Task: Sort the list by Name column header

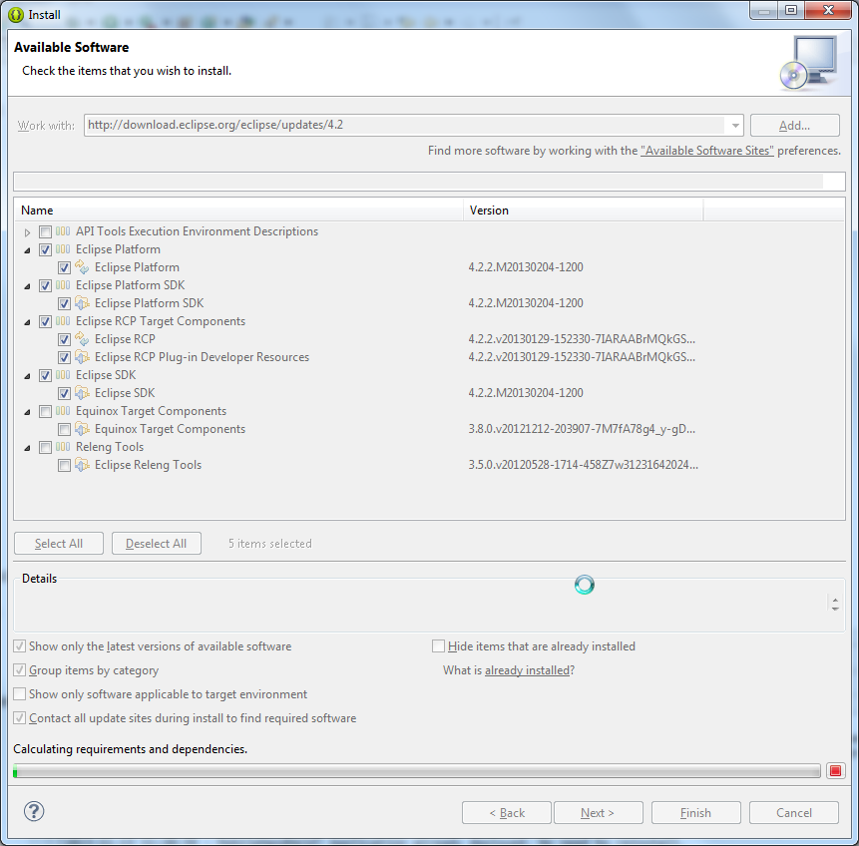Action: point(238,211)
